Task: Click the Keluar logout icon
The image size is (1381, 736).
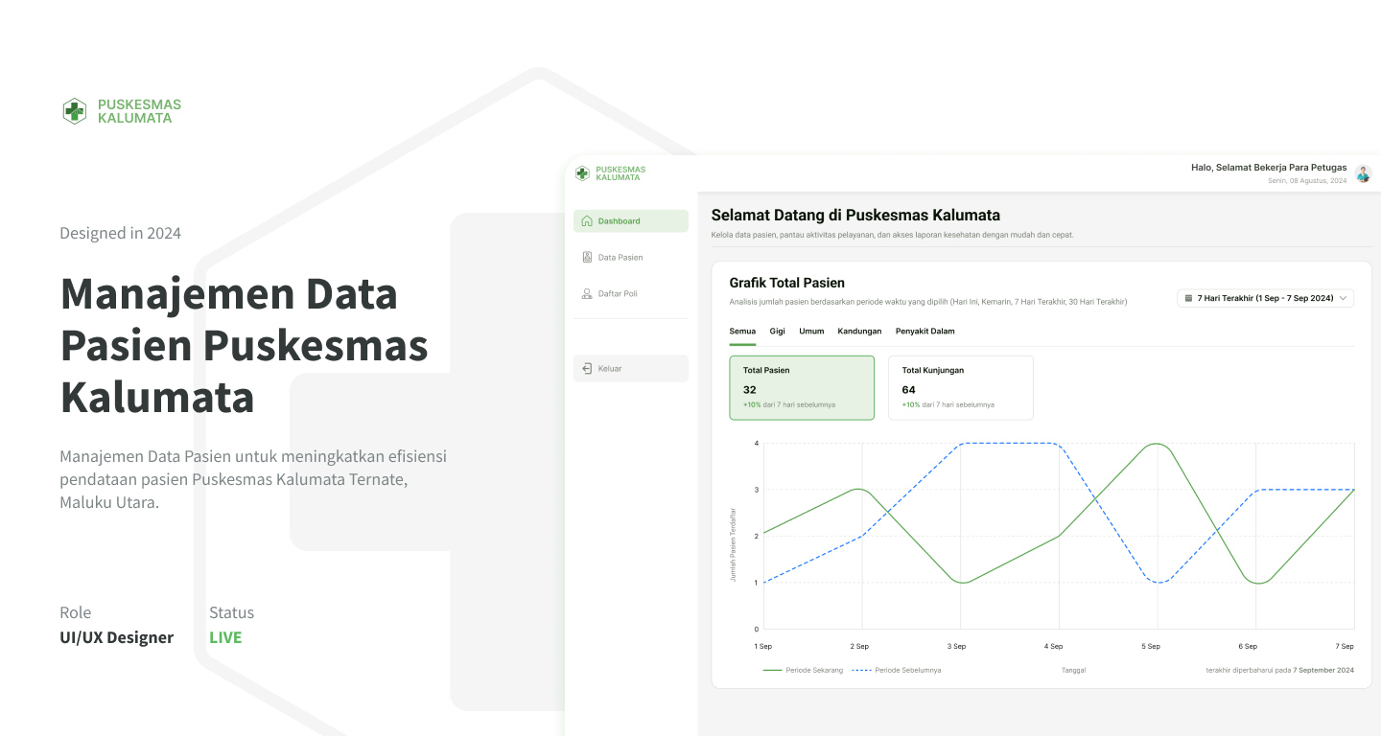Action: (x=587, y=369)
